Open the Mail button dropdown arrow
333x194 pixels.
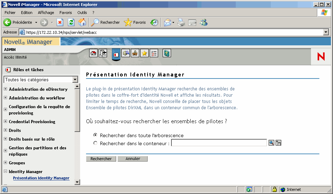pos(173,22)
